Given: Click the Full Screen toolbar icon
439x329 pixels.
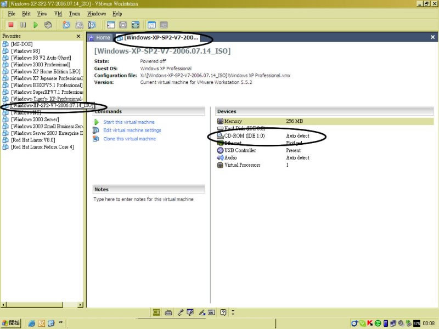Looking at the screenshot, I should click(136, 25).
